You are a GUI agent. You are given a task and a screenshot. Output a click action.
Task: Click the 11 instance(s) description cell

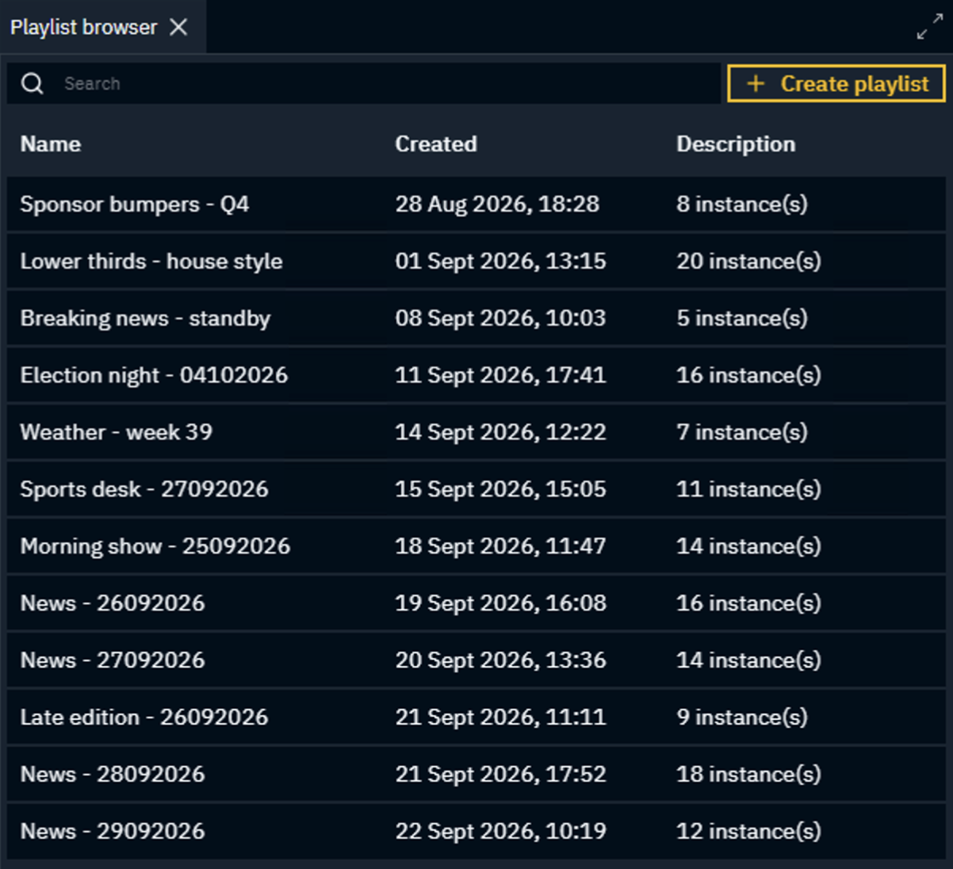[x=748, y=489]
